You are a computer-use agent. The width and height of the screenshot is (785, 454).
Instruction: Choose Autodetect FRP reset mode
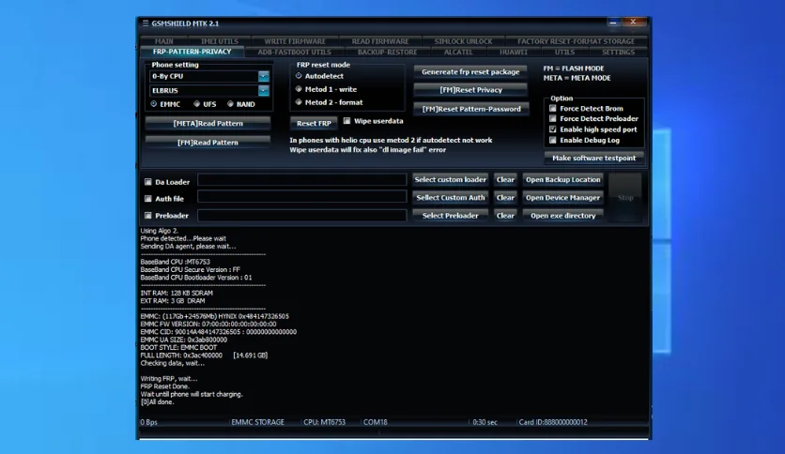pos(299,76)
